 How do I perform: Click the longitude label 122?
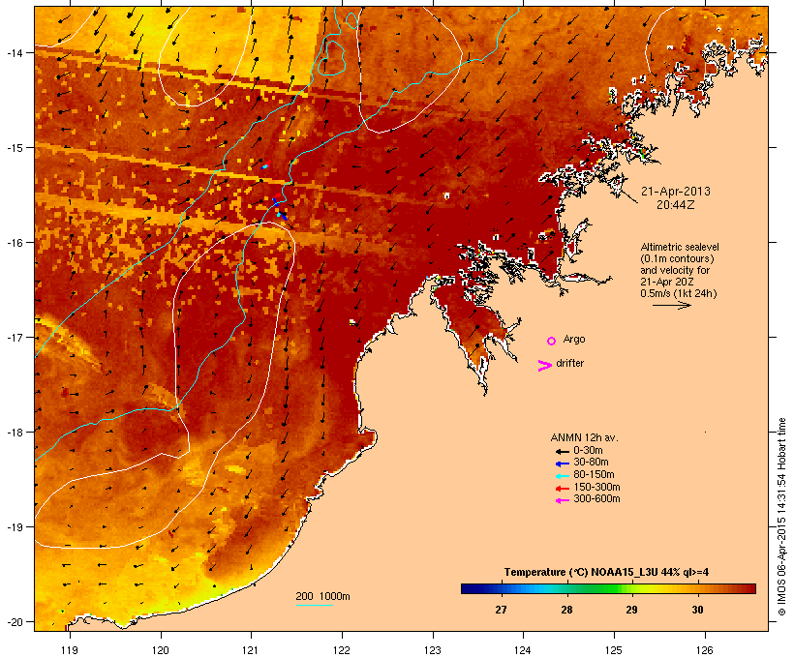(x=342, y=650)
